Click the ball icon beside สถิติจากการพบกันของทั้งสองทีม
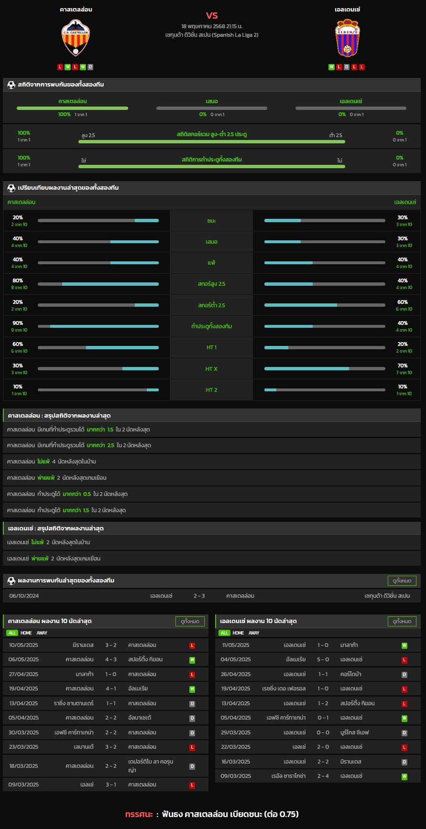Image resolution: width=426 pixels, height=829 pixels. coord(11,85)
